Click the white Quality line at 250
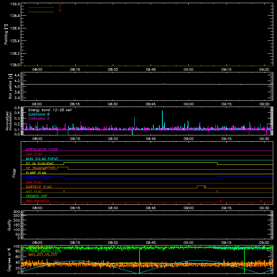 [x=147, y=215]
